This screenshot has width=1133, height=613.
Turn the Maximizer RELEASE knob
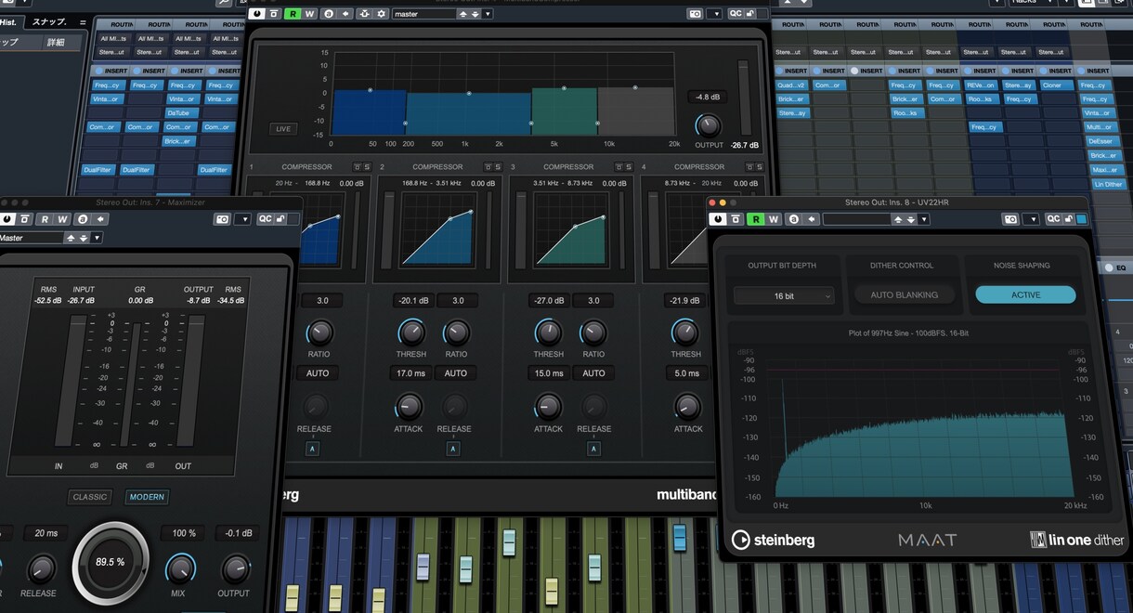point(40,568)
